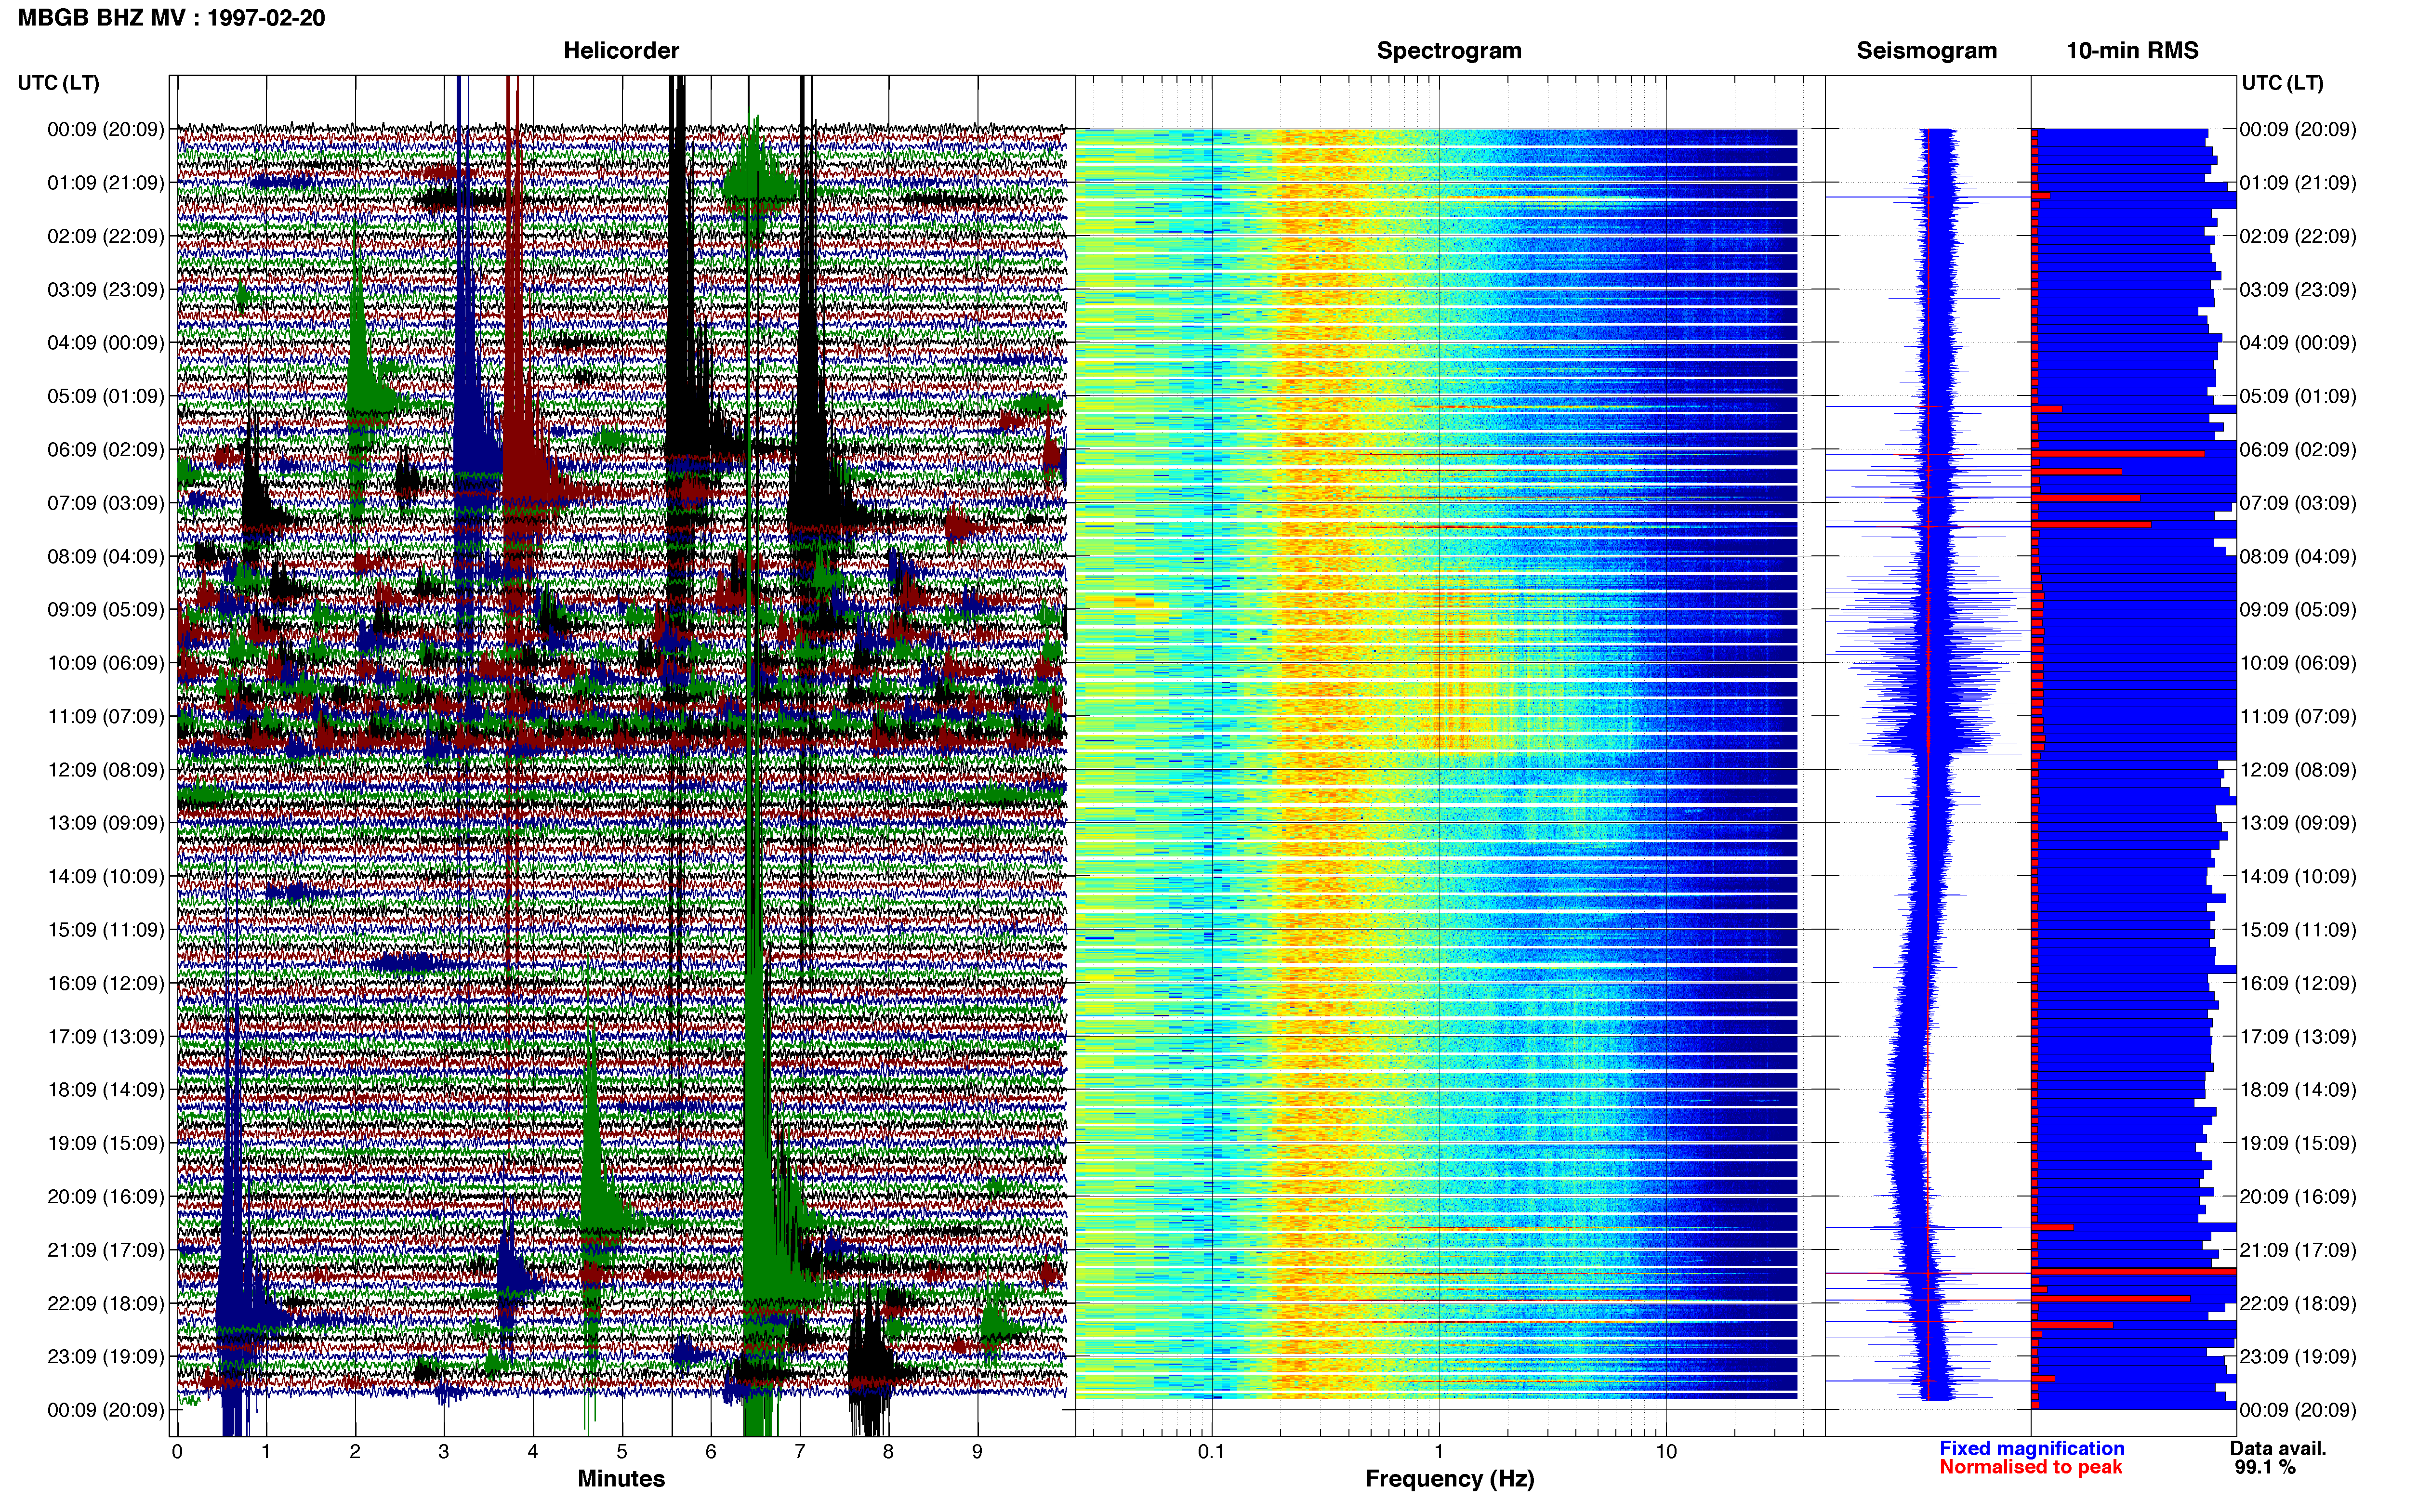This screenshot has height=1512, width=2418.
Task: Click the '10-min RMS' panel heading
Action: point(2132,51)
